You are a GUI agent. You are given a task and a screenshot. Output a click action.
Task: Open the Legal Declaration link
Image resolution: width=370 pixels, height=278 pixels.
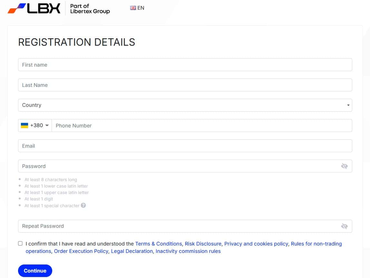[x=131, y=251]
